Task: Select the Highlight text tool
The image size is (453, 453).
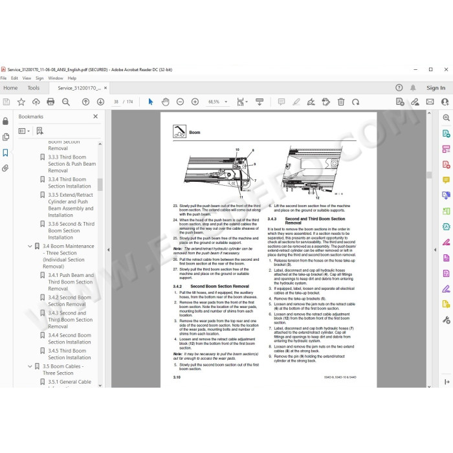Action: (296, 102)
